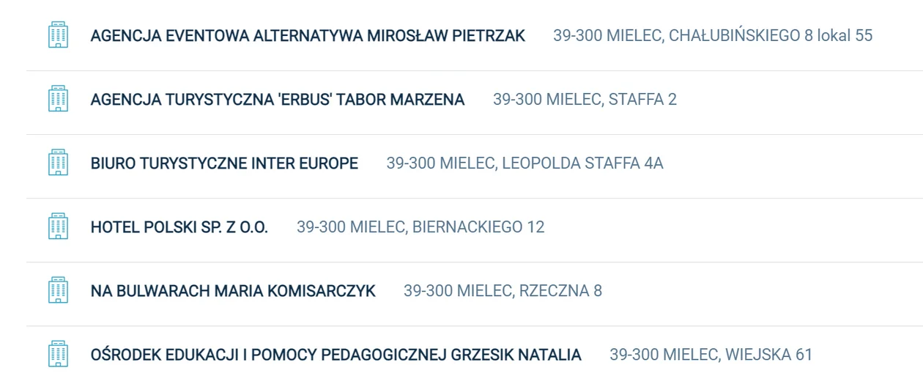The image size is (923, 387).
Task: Click building icon next to Agencja Turystyczna 'ERBUS'
Action: (x=58, y=99)
